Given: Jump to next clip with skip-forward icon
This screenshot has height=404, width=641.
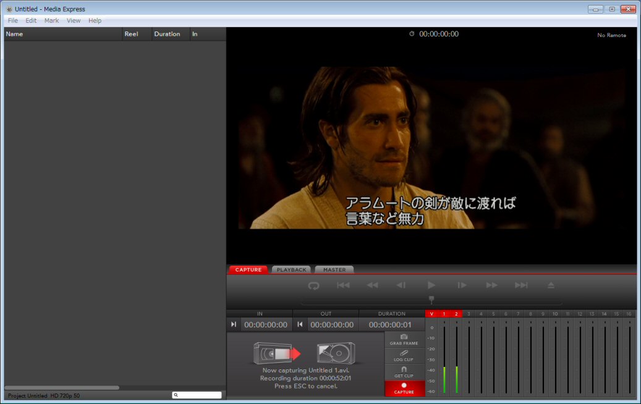Looking at the screenshot, I should 521,285.
